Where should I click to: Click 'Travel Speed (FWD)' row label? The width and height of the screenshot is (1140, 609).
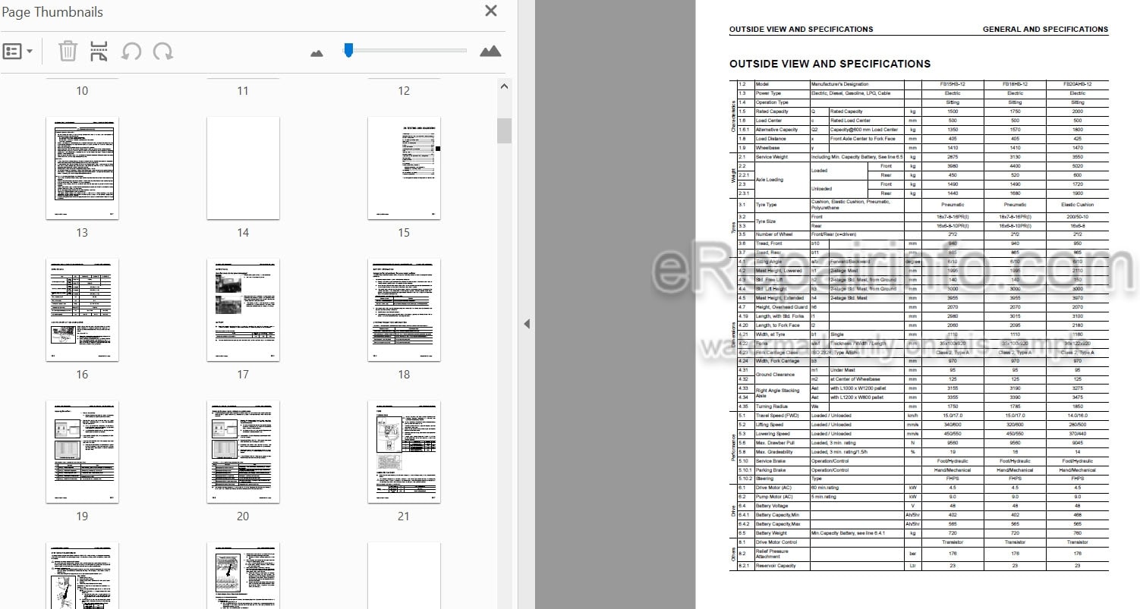pos(777,416)
